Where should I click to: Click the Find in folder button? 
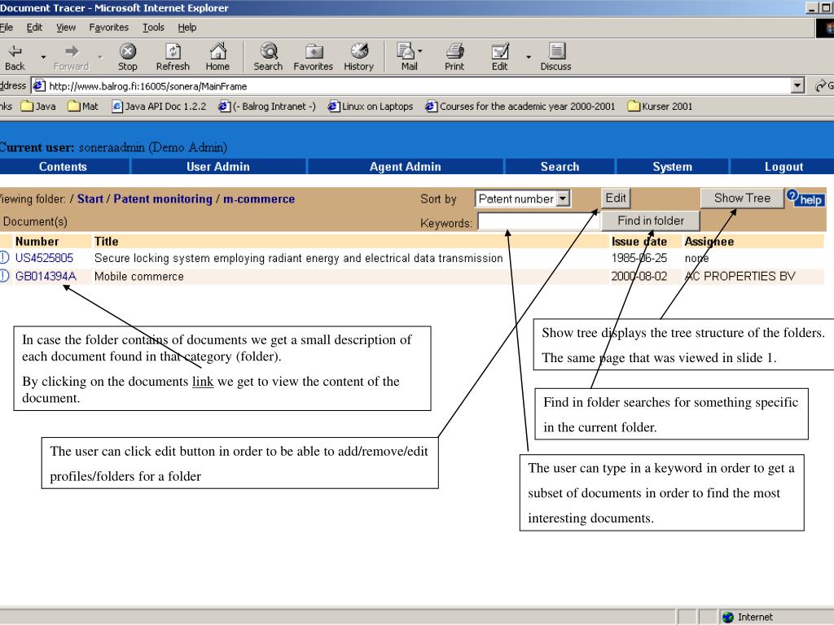651,221
